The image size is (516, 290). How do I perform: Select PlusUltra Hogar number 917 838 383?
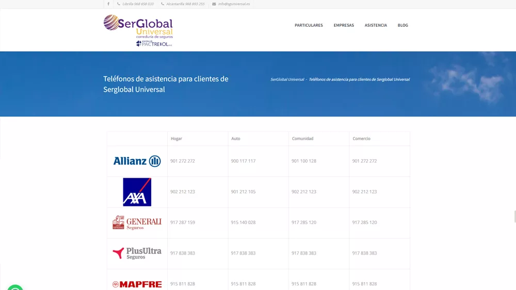pos(183,253)
